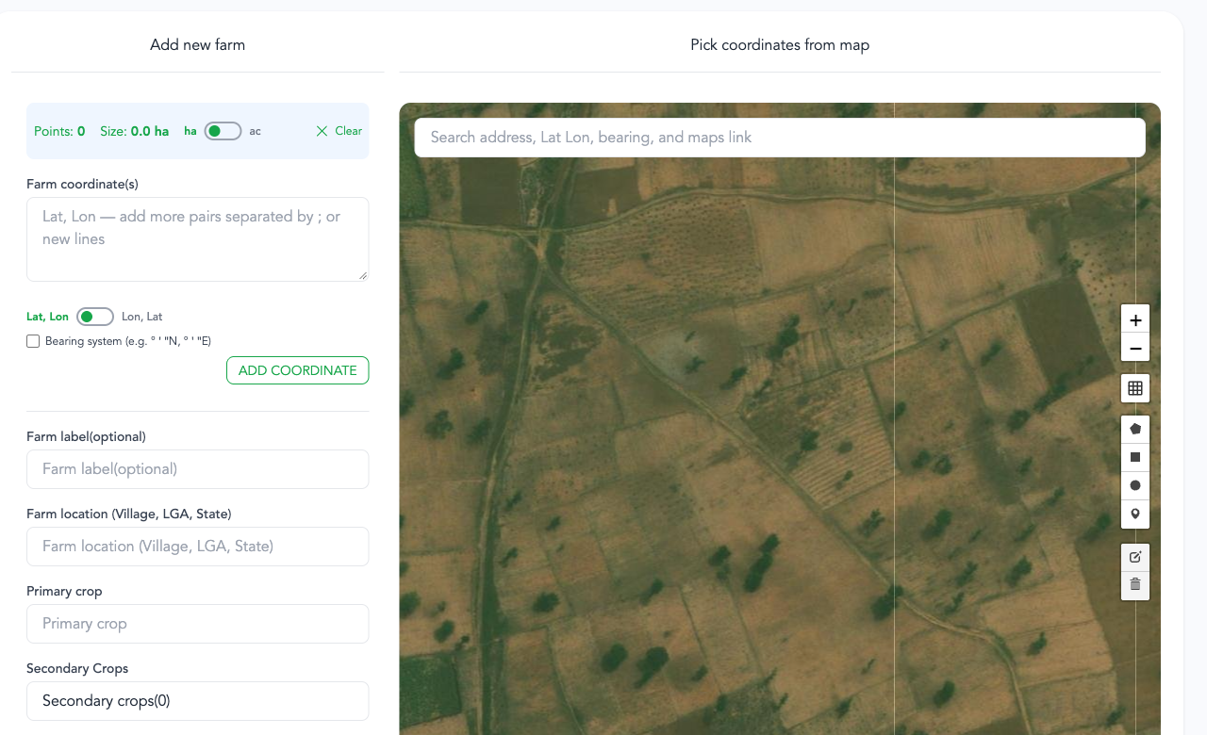Click the 'Size: 0.0 ha' text

[135, 131]
